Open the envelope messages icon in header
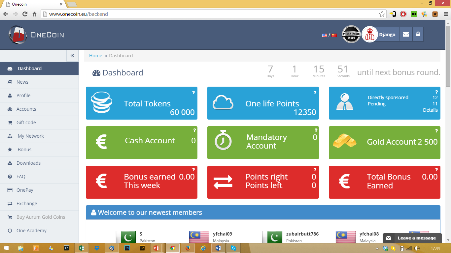This screenshot has height=253, width=451. (406, 34)
